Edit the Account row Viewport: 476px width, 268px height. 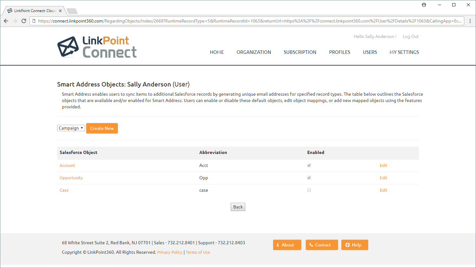(383, 165)
